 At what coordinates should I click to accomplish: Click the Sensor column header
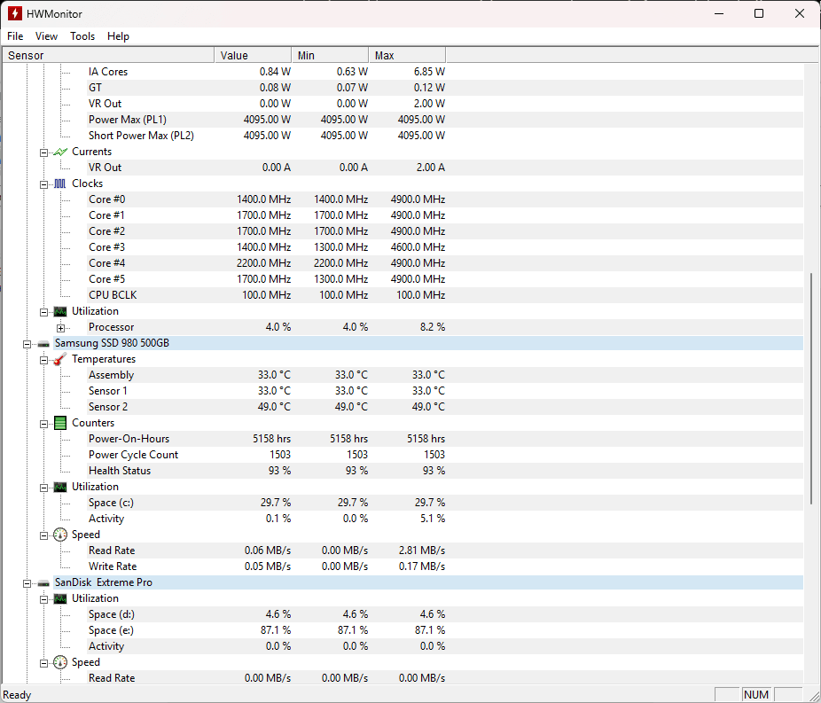[108, 55]
